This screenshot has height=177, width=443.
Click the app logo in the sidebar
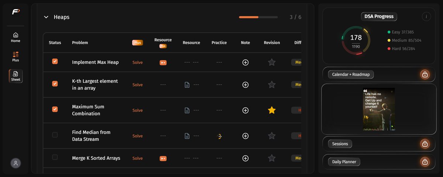(16, 12)
